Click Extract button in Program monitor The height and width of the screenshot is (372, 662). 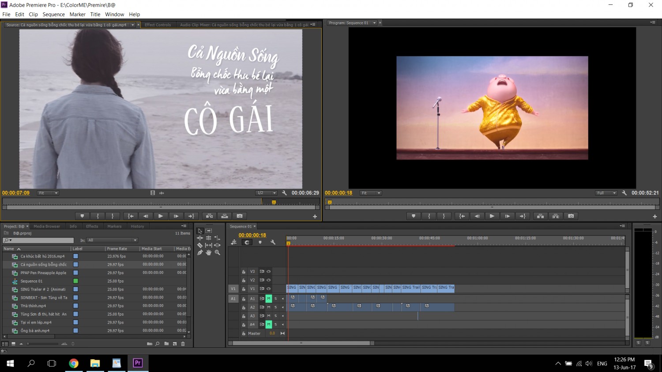point(556,216)
